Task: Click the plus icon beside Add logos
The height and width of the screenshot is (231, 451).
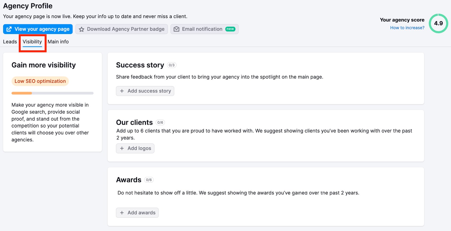Action: pyautogui.click(x=122, y=148)
